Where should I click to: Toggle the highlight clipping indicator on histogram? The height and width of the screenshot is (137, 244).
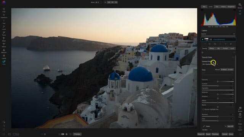click(x=234, y=10)
